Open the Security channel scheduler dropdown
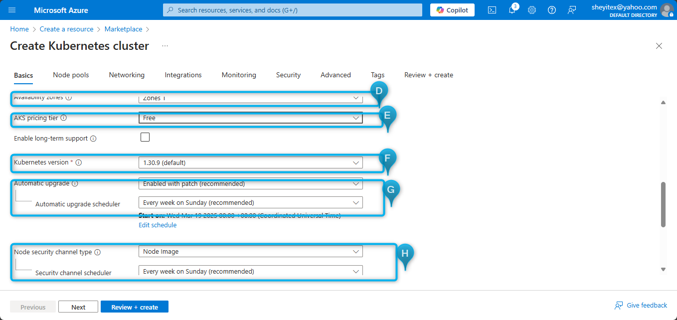This screenshot has width=677, height=320. (250, 271)
